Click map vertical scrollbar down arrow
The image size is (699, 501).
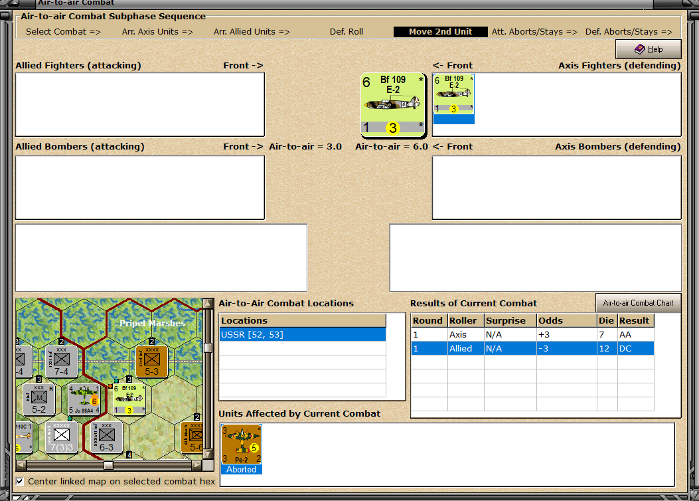tap(208, 454)
